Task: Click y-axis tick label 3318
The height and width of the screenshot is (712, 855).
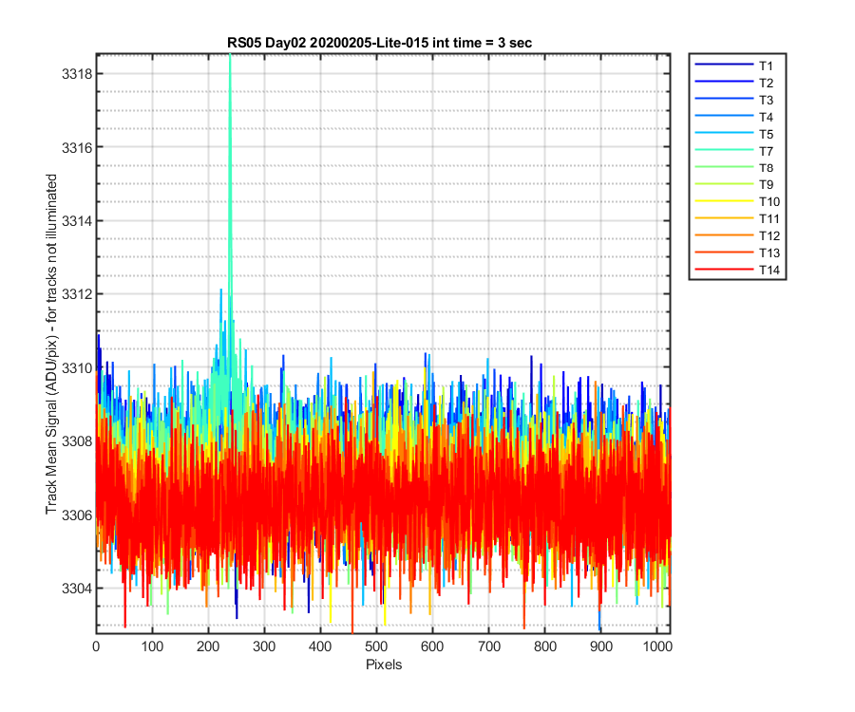Action: click(75, 74)
